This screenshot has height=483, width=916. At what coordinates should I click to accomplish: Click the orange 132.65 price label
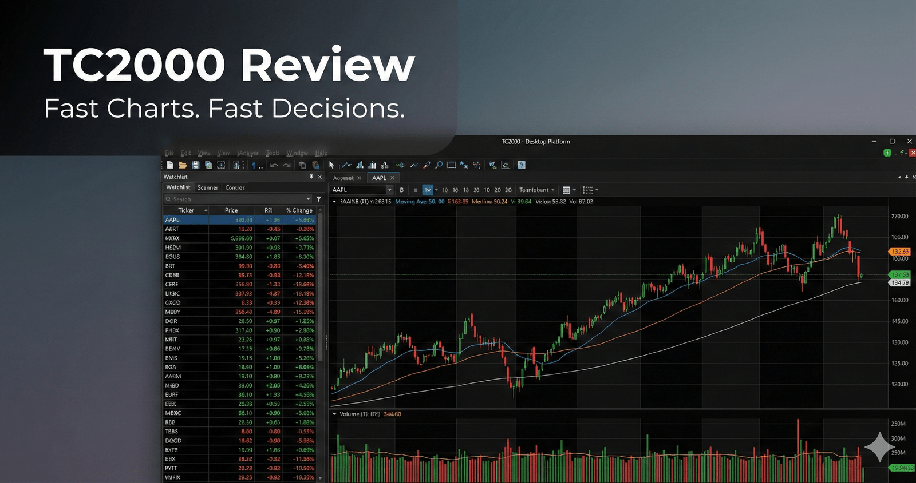(x=900, y=252)
